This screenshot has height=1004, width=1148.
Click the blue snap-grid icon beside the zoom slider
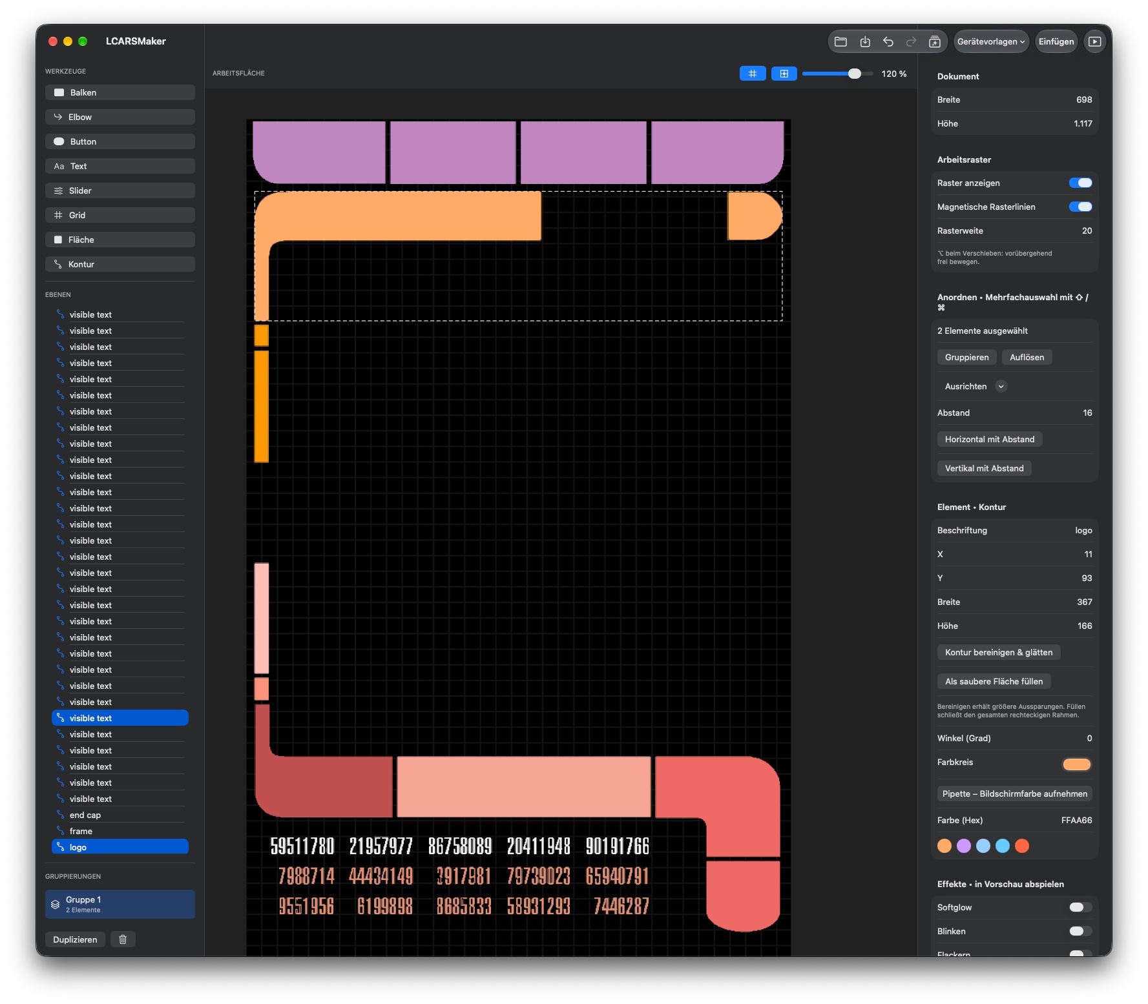point(784,74)
